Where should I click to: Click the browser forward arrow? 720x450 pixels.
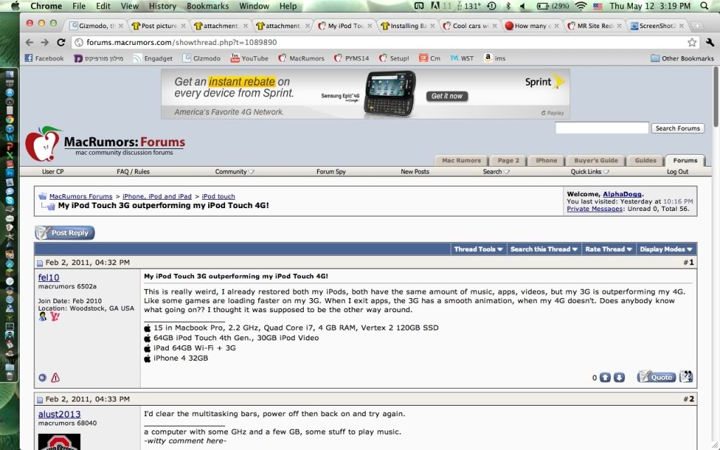pos(44,42)
